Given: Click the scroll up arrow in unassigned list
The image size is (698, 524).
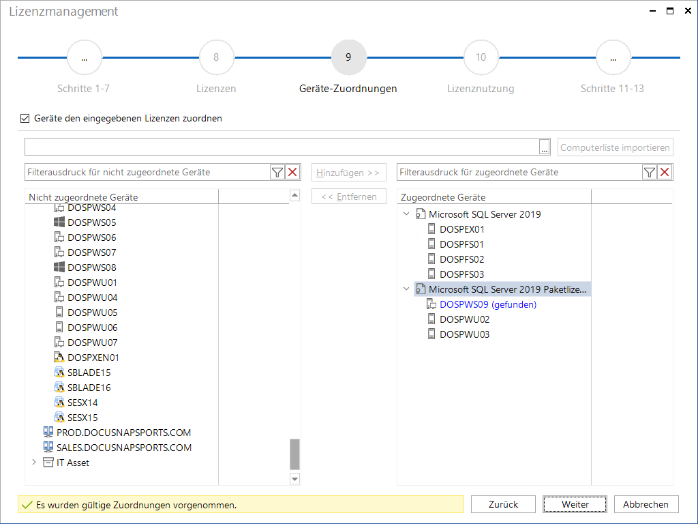Looking at the screenshot, I should [x=294, y=196].
